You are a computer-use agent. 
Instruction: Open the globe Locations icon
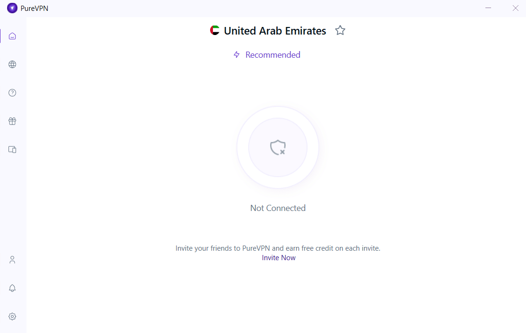click(x=12, y=64)
